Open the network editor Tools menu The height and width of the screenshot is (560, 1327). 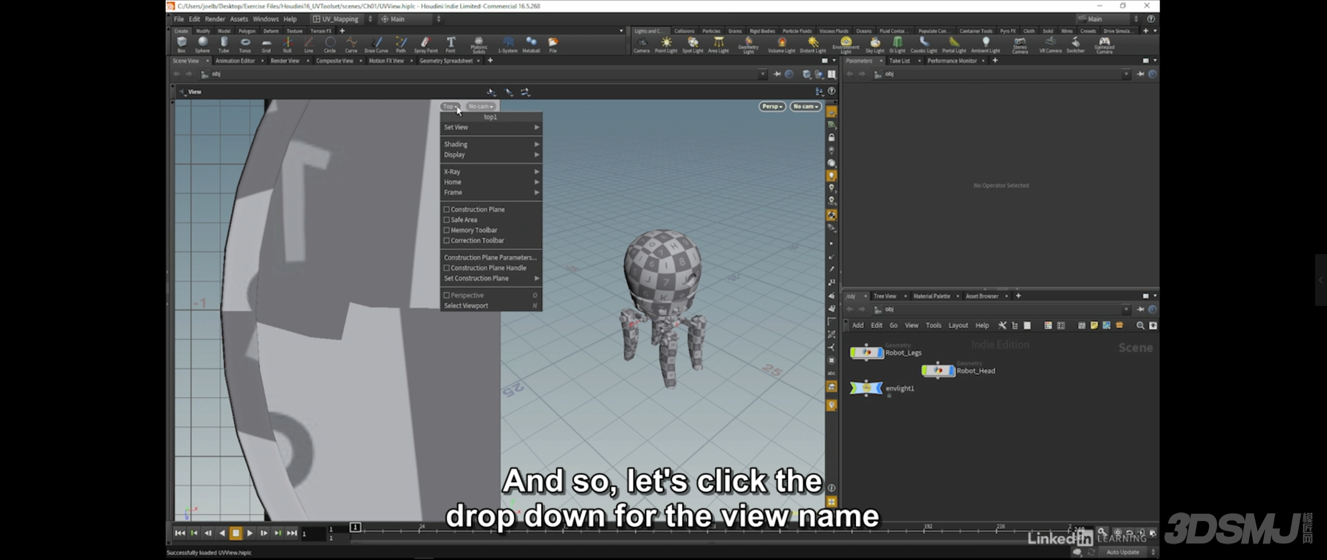pos(933,326)
